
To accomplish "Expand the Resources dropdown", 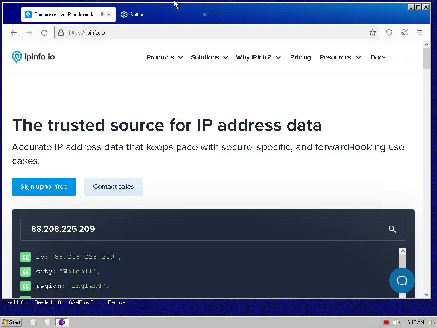I will tap(340, 57).
